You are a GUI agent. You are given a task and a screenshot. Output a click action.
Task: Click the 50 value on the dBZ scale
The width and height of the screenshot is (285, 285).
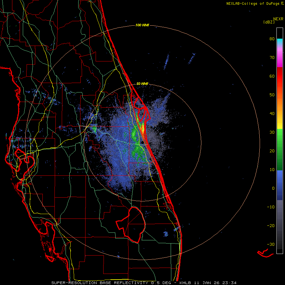272,95
